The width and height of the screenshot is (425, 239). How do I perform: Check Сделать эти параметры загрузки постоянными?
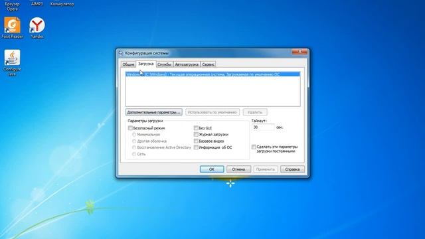click(x=254, y=147)
